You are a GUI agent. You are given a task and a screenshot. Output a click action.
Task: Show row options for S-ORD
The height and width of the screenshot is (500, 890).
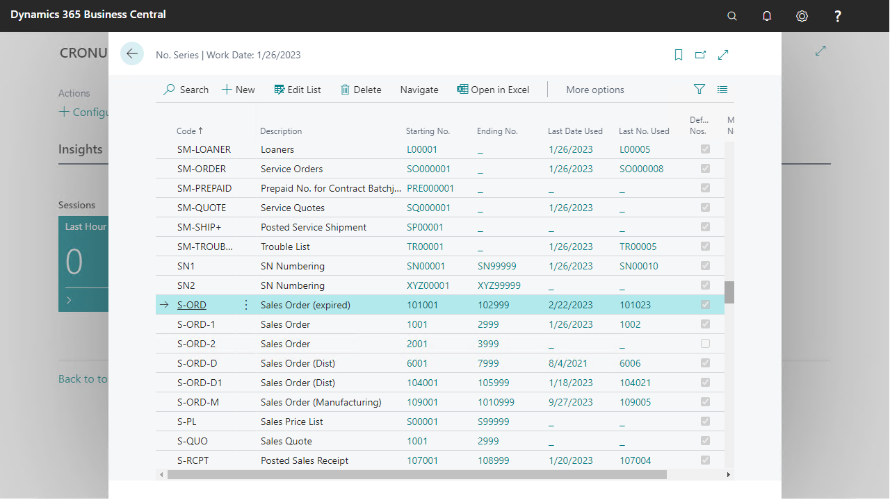[245, 305]
